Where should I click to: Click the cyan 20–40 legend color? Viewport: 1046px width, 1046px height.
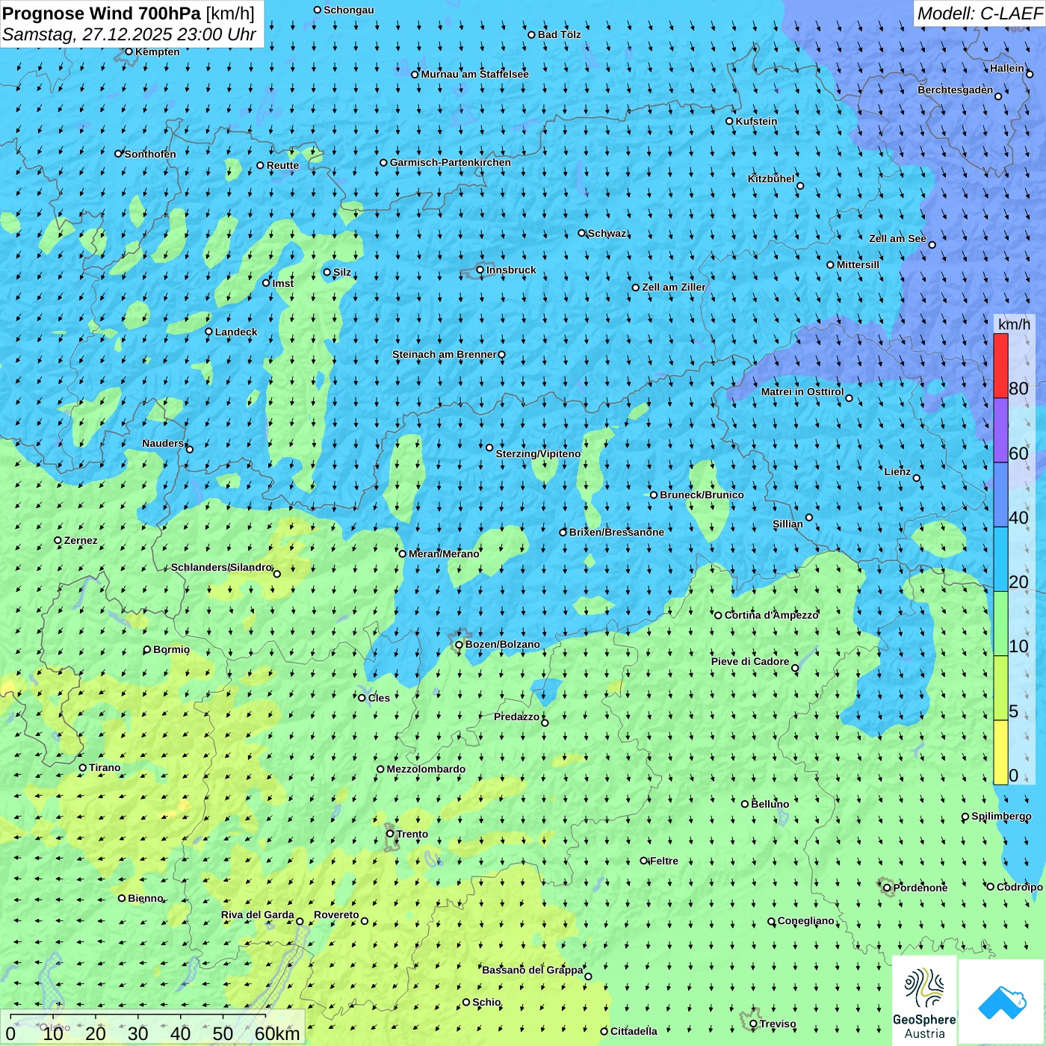click(1000, 559)
